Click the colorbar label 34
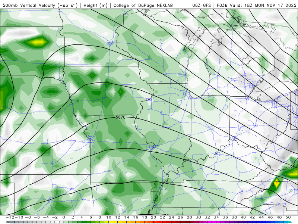The height and width of the screenshot is (224, 298). tap(216, 217)
